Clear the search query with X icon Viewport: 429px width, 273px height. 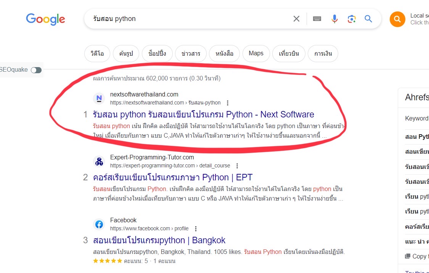point(296,19)
